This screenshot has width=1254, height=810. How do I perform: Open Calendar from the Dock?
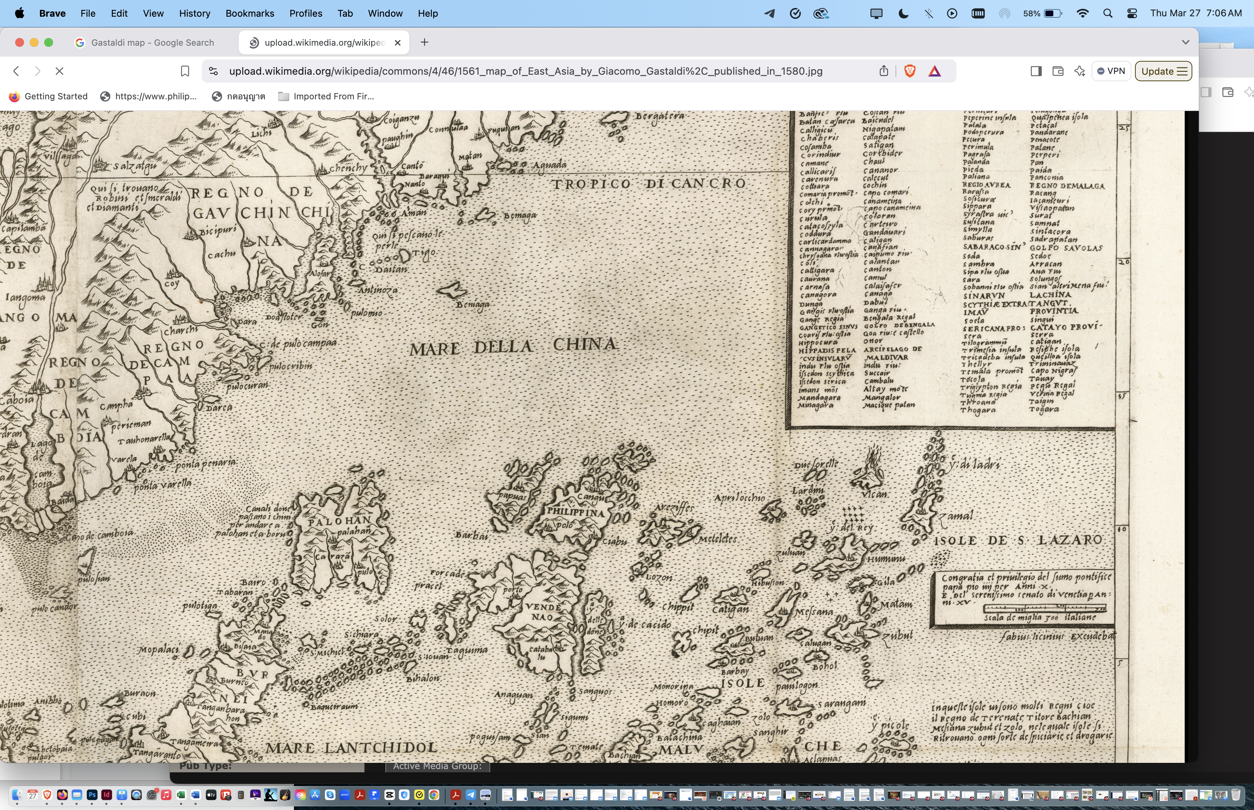click(33, 795)
